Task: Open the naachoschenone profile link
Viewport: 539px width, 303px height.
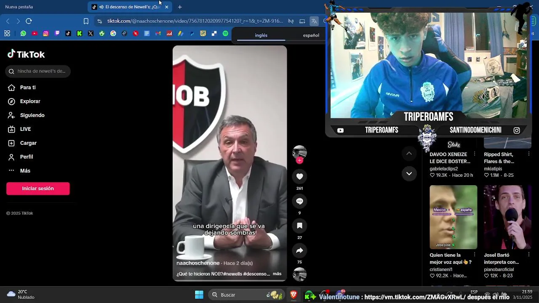Action: click(198, 263)
